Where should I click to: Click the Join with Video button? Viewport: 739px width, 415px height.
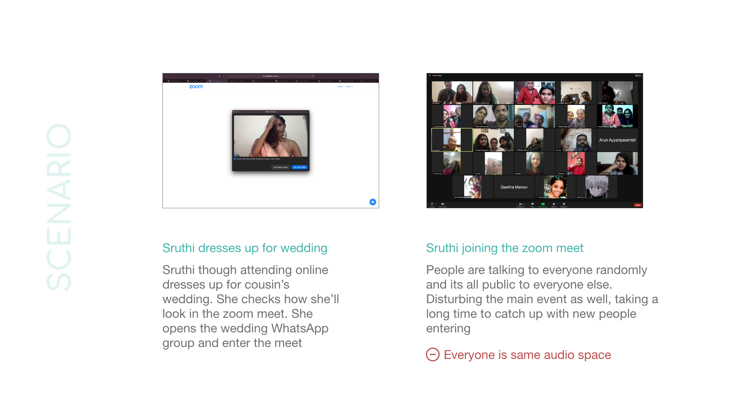tap(299, 167)
